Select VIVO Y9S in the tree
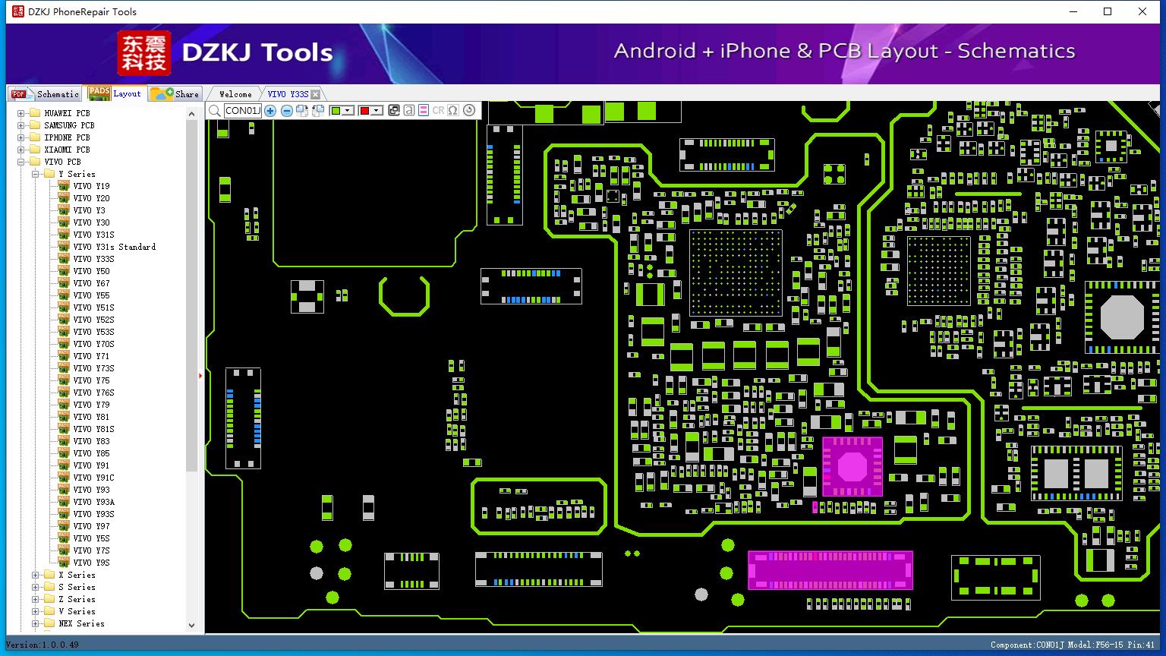The image size is (1166, 656). pos(91,563)
